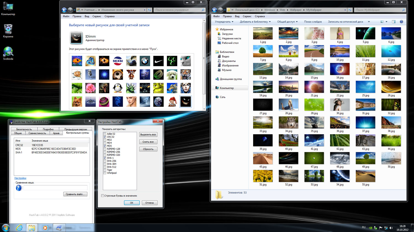The height and width of the screenshot is (232, 414).
Task: Select the BMW logo account picture
Action: (x=145, y=61)
